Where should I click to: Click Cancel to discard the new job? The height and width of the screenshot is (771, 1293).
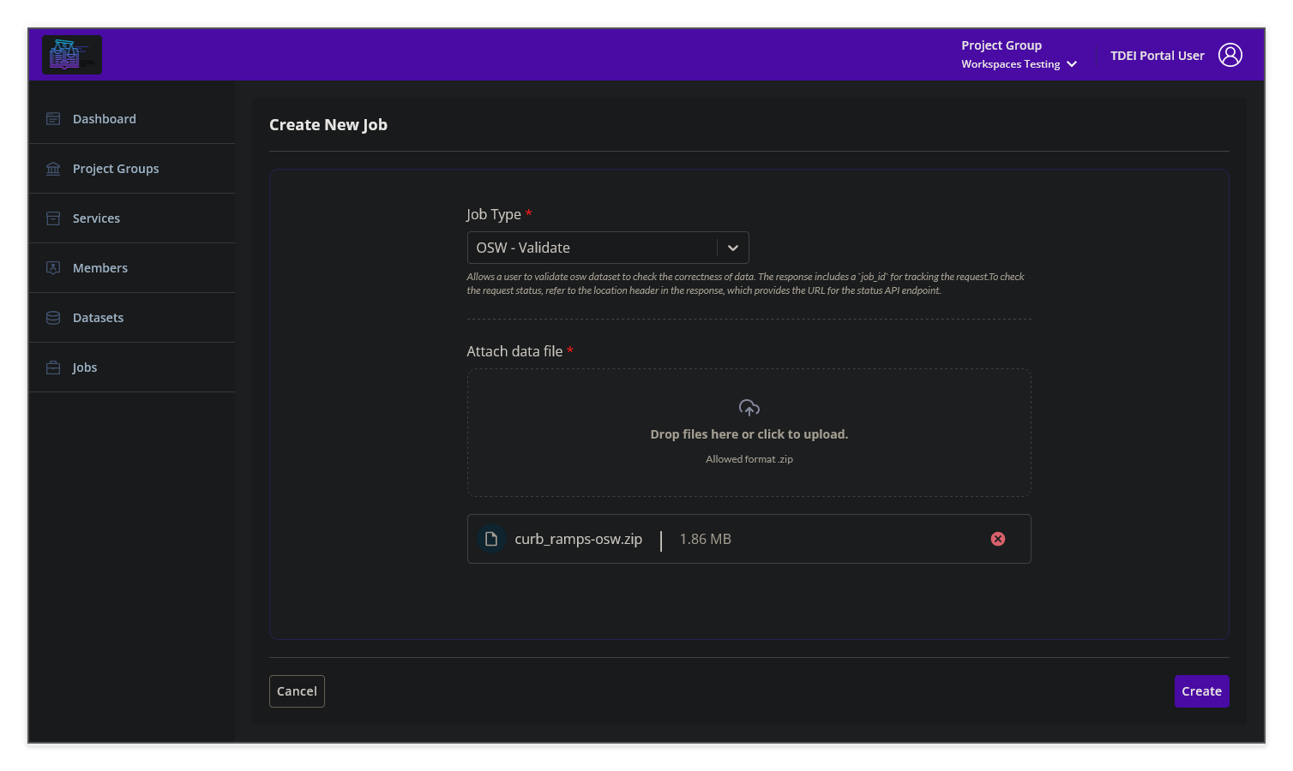pos(297,691)
